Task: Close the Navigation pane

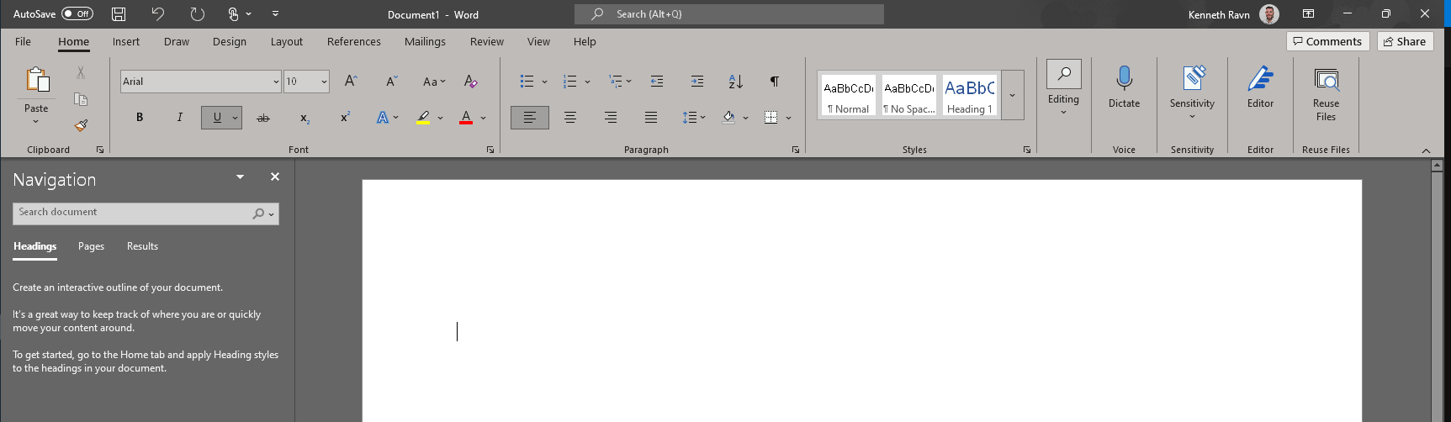Action: (x=274, y=177)
